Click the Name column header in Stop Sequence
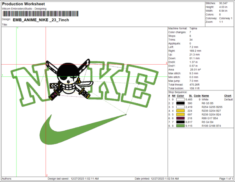This screenshot has height=182, width=235. (x=206, y=96)
